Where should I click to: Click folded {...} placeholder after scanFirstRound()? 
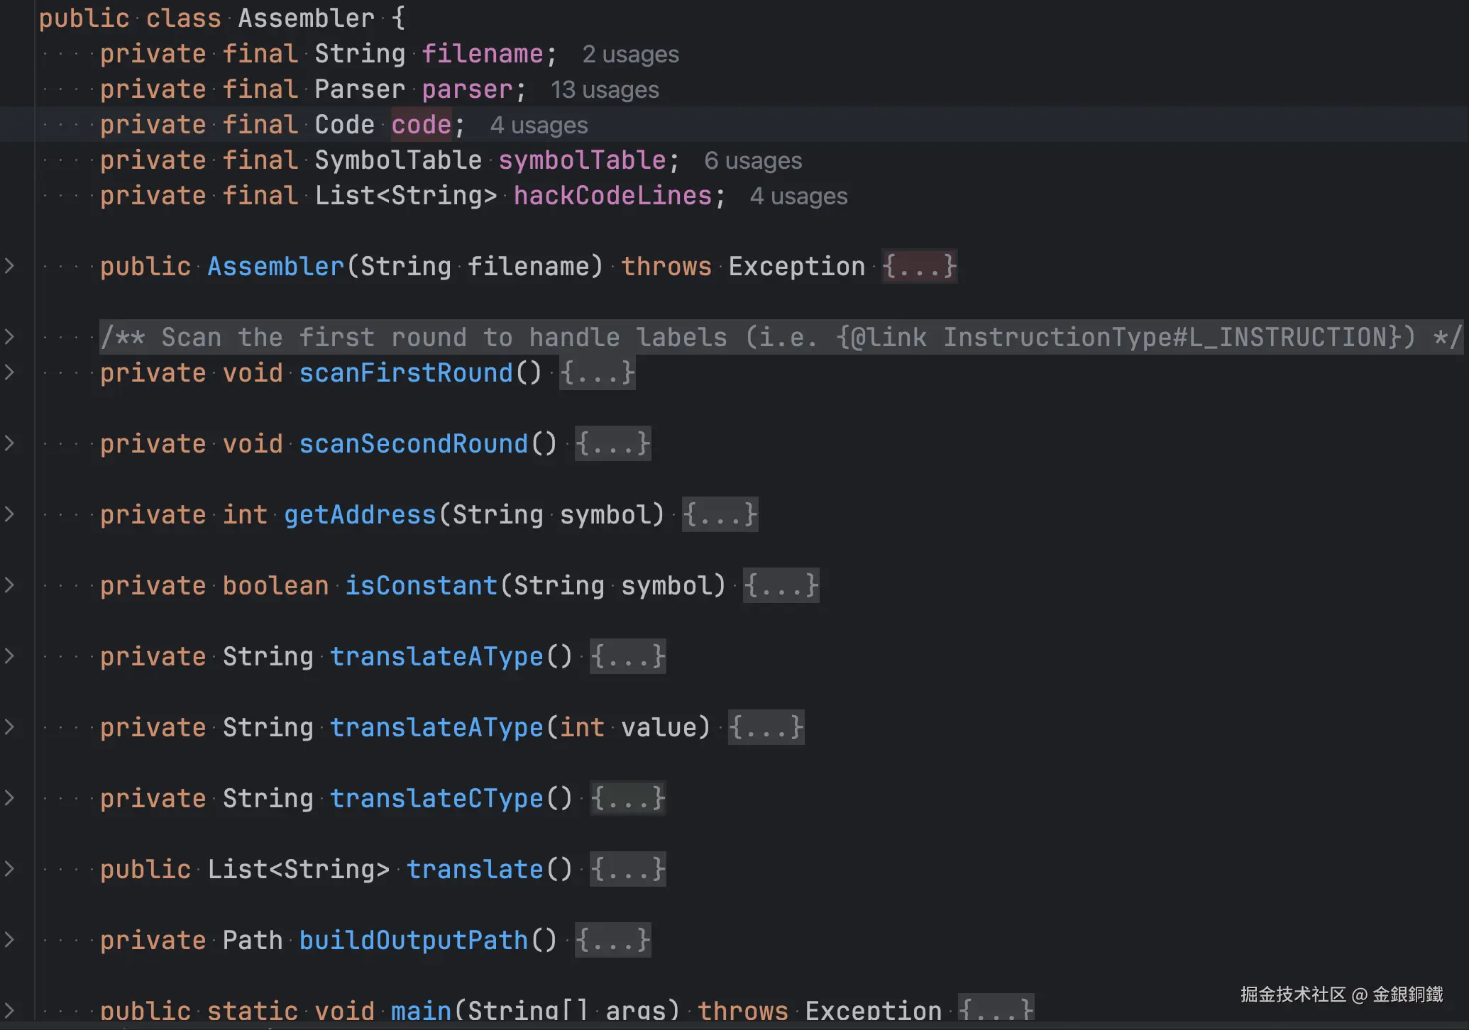click(x=597, y=372)
